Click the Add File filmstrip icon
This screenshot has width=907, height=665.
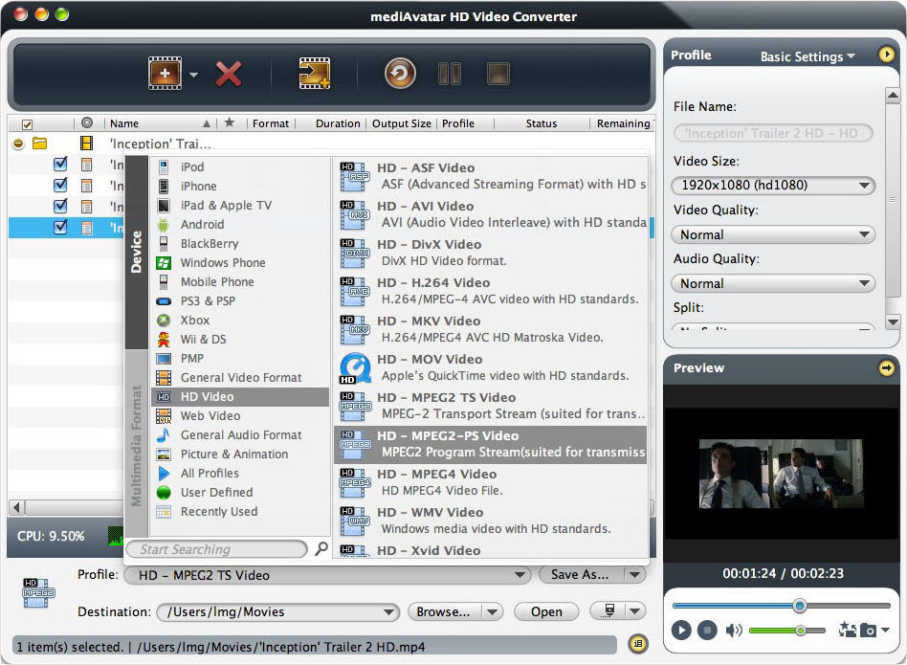(165, 74)
